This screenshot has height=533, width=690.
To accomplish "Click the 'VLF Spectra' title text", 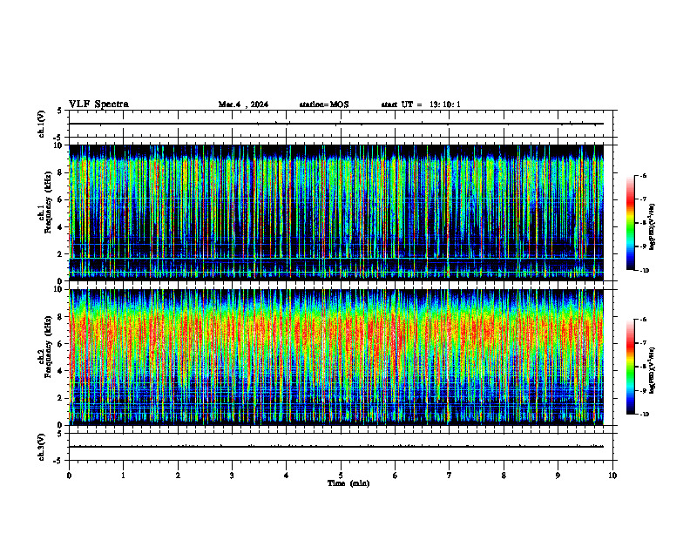I will pos(98,105).
